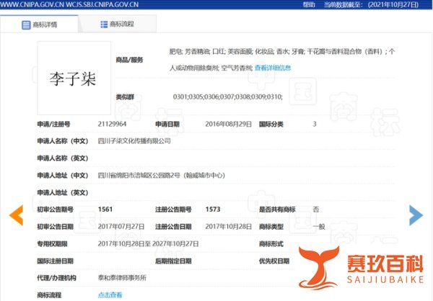Screen dimensions: 433x301
Task: Click the 申请人地址（英文） label
Action: 63,192
